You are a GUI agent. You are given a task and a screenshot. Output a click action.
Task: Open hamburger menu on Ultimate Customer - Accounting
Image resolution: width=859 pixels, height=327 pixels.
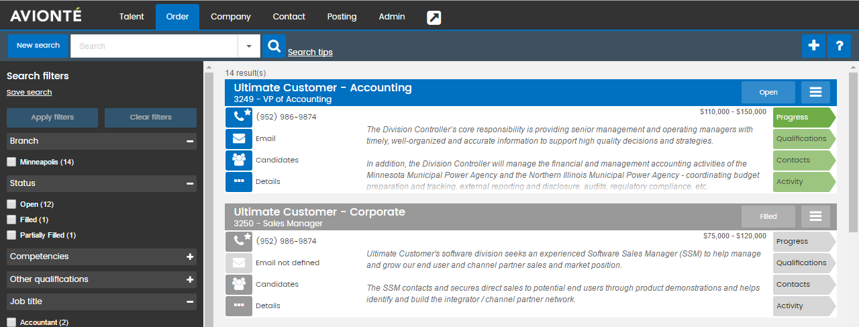pos(815,92)
